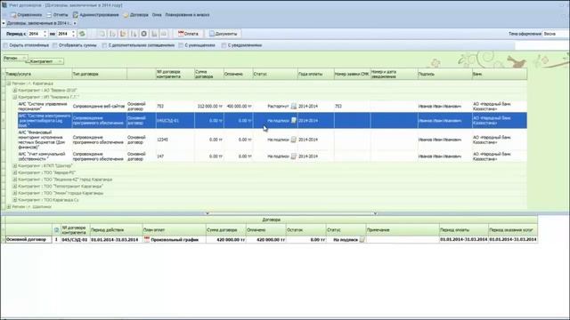Open the Справочники menu
This screenshot has width=570, height=320.
26,15
